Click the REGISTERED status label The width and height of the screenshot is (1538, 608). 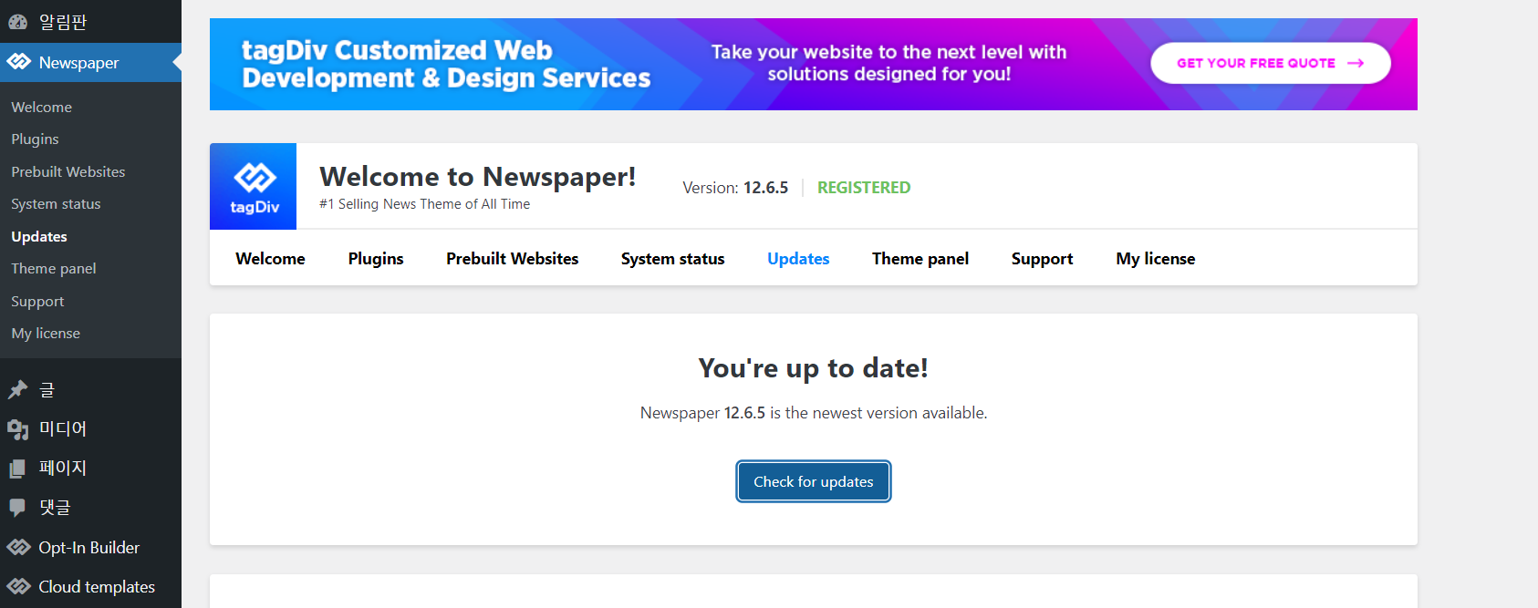click(x=864, y=188)
